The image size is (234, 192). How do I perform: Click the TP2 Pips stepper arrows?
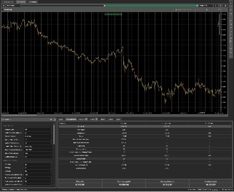coord(51,168)
